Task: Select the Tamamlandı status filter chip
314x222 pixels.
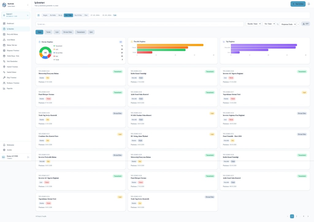Action: point(81,32)
